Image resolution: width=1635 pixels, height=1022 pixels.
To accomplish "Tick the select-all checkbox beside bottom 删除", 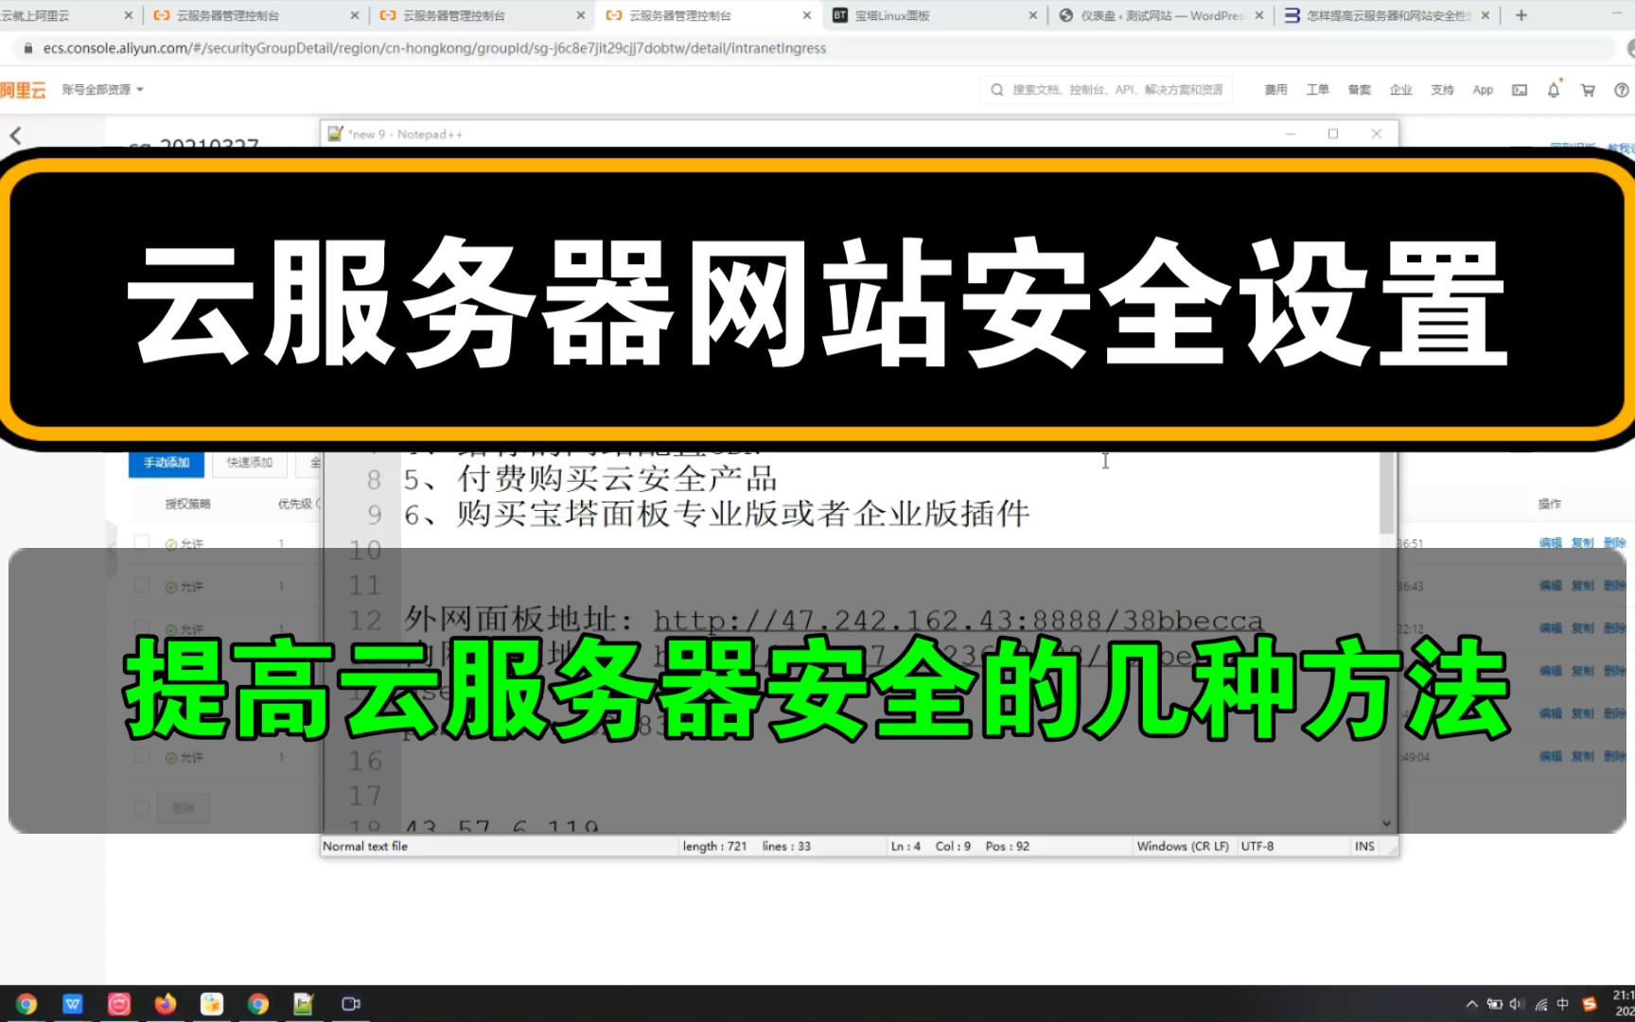I will tap(142, 808).
